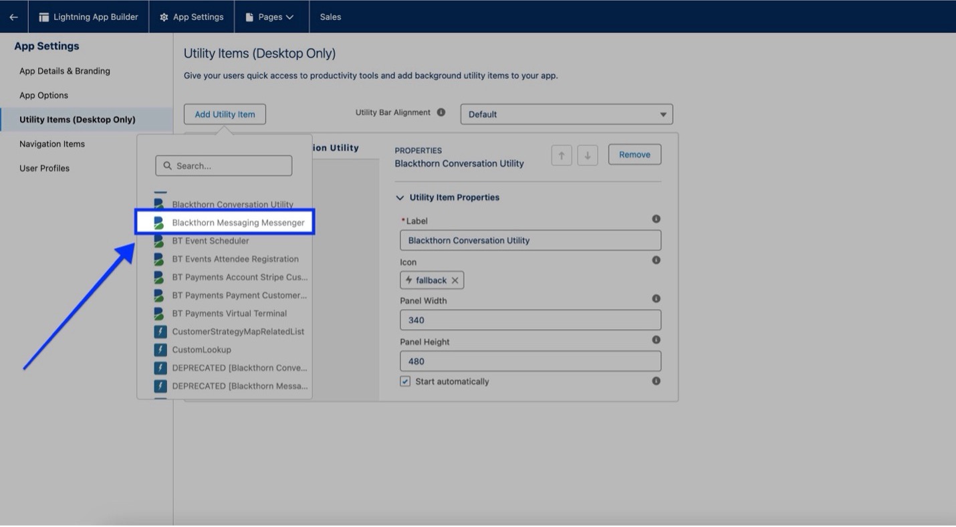Edit the Label field
This screenshot has width=956, height=527.
530,240
